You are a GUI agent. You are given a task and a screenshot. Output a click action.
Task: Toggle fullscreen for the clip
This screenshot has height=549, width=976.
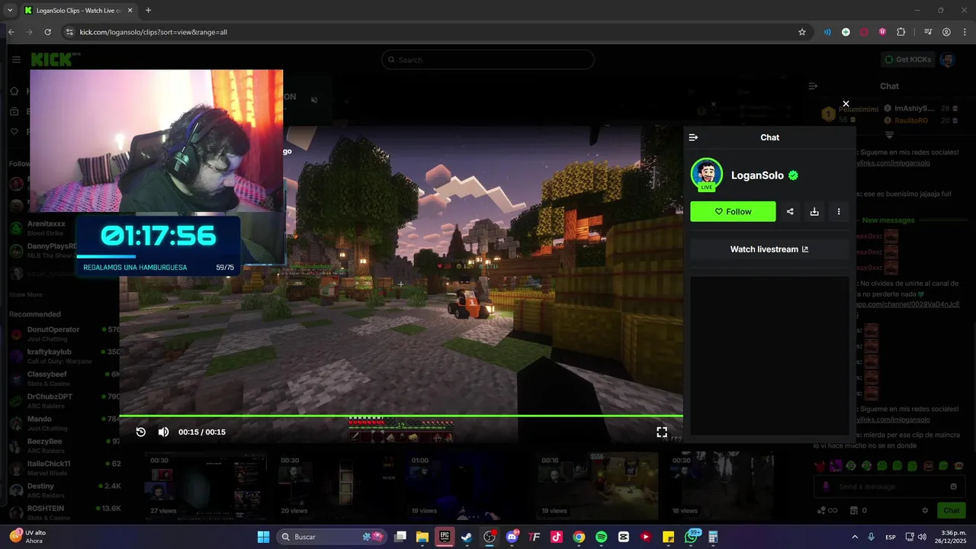(x=662, y=432)
